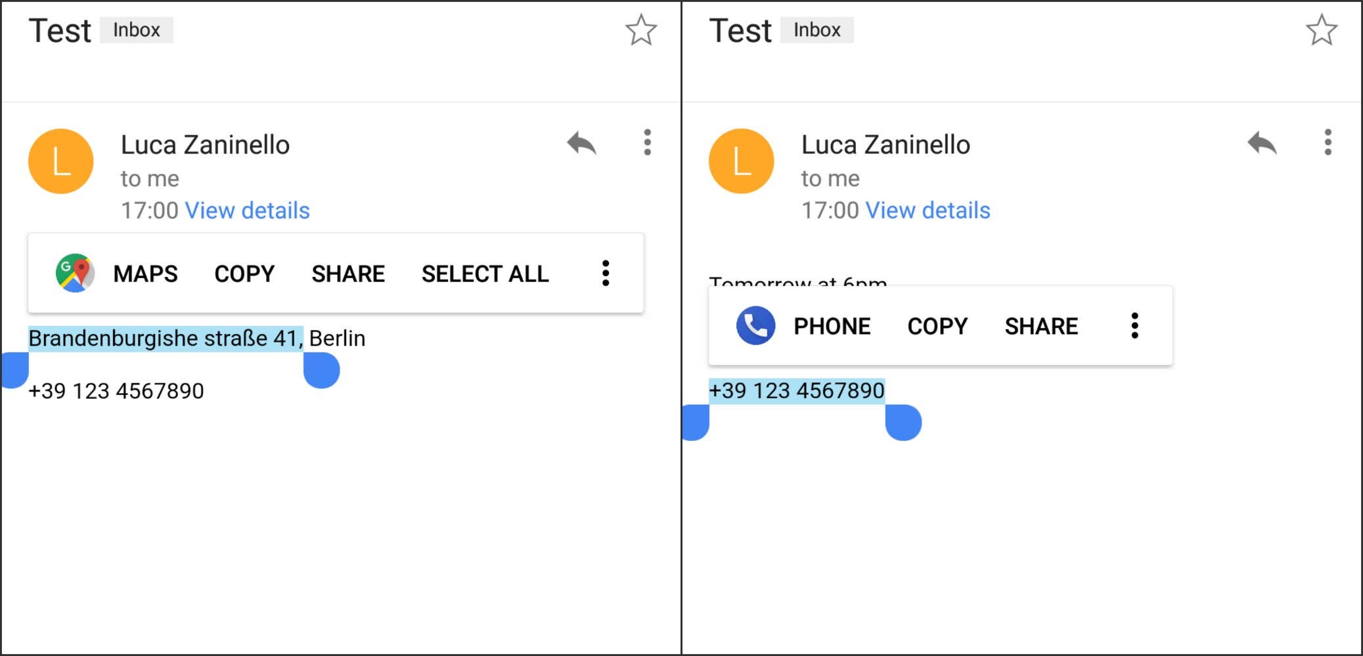The height and width of the screenshot is (656, 1363).
Task: Choose SELECT ALL in the selection toolbar
Action: pos(485,273)
